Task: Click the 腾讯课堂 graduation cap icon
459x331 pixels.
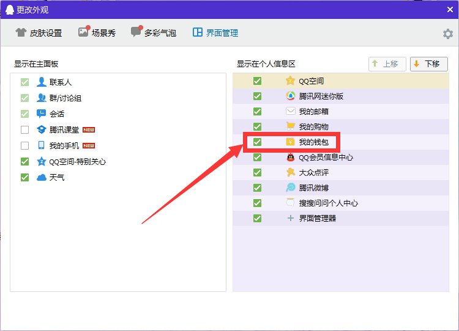Action: (x=41, y=129)
